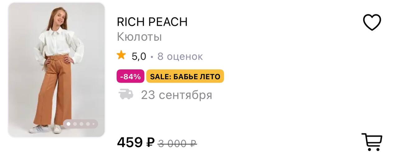Select the first photo carousel dot
The image size is (398, 156).
coord(68,124)
